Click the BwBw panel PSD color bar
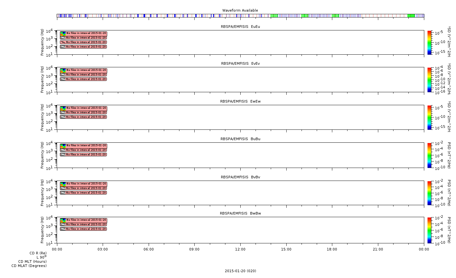Viewport: 456px width, 278px height. 429,230
